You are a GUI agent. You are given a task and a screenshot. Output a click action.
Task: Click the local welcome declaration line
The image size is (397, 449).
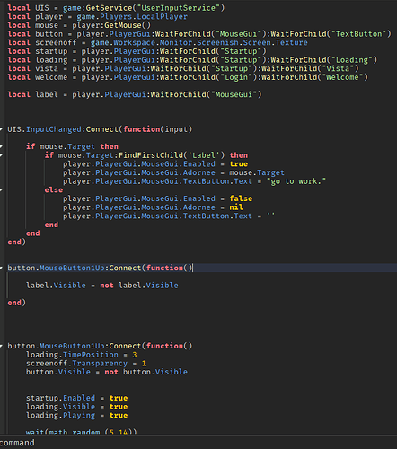188,77
